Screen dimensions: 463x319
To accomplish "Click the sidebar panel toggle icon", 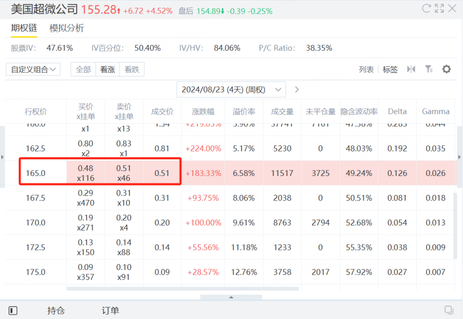I will coord(13,311).
